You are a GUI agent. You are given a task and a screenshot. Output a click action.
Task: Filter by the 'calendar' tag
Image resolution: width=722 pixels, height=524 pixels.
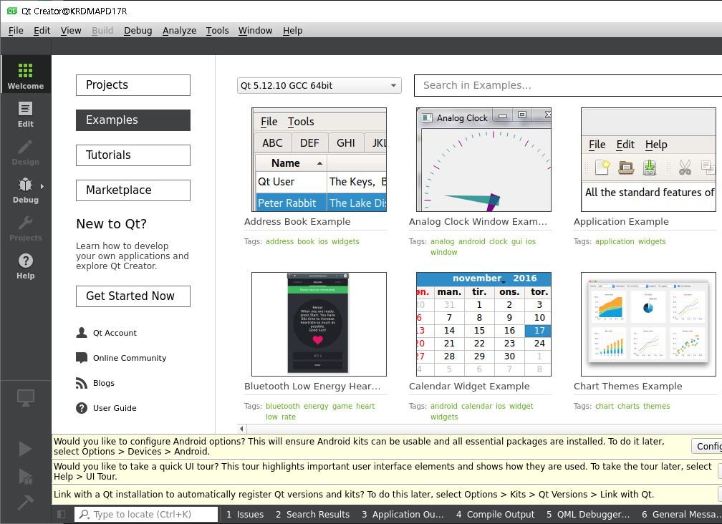[x=476, y=406]
